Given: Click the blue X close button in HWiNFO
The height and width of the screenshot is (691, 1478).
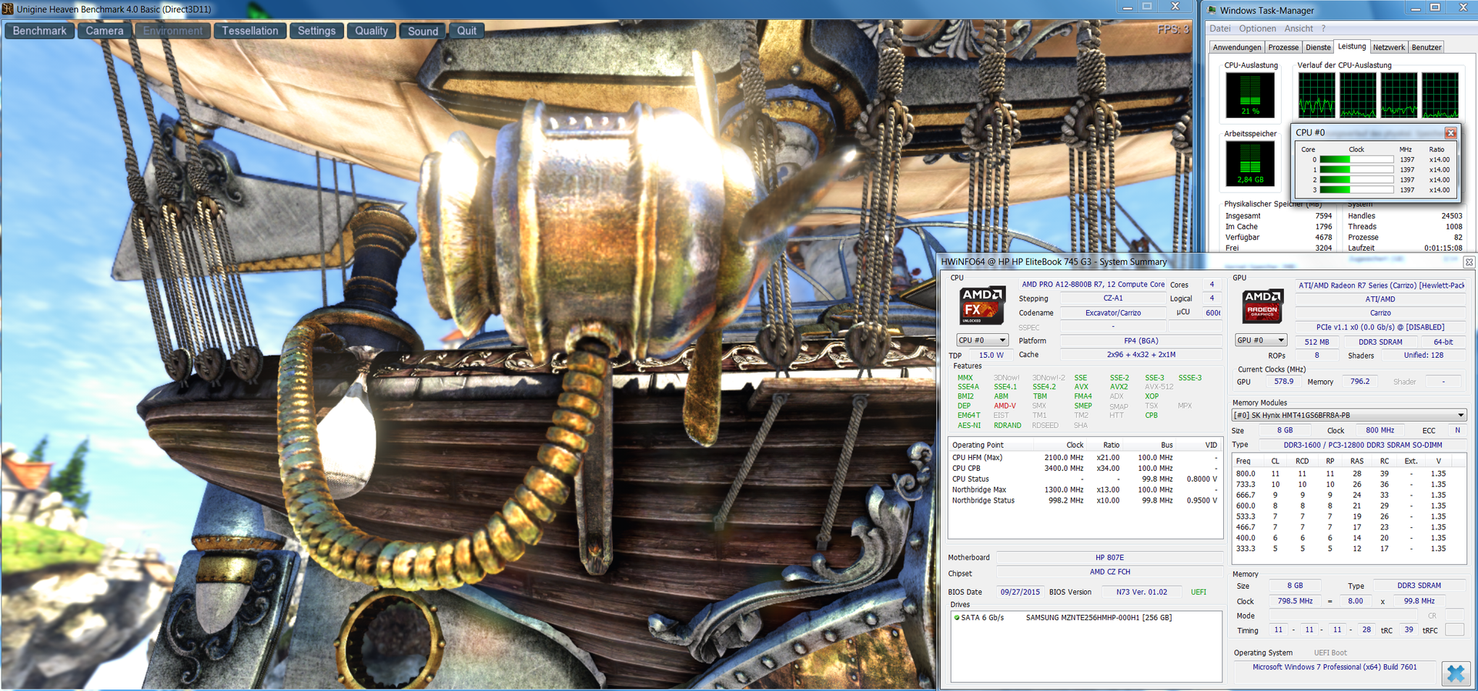Looking at the screenshot, I should pos(1455,673).
